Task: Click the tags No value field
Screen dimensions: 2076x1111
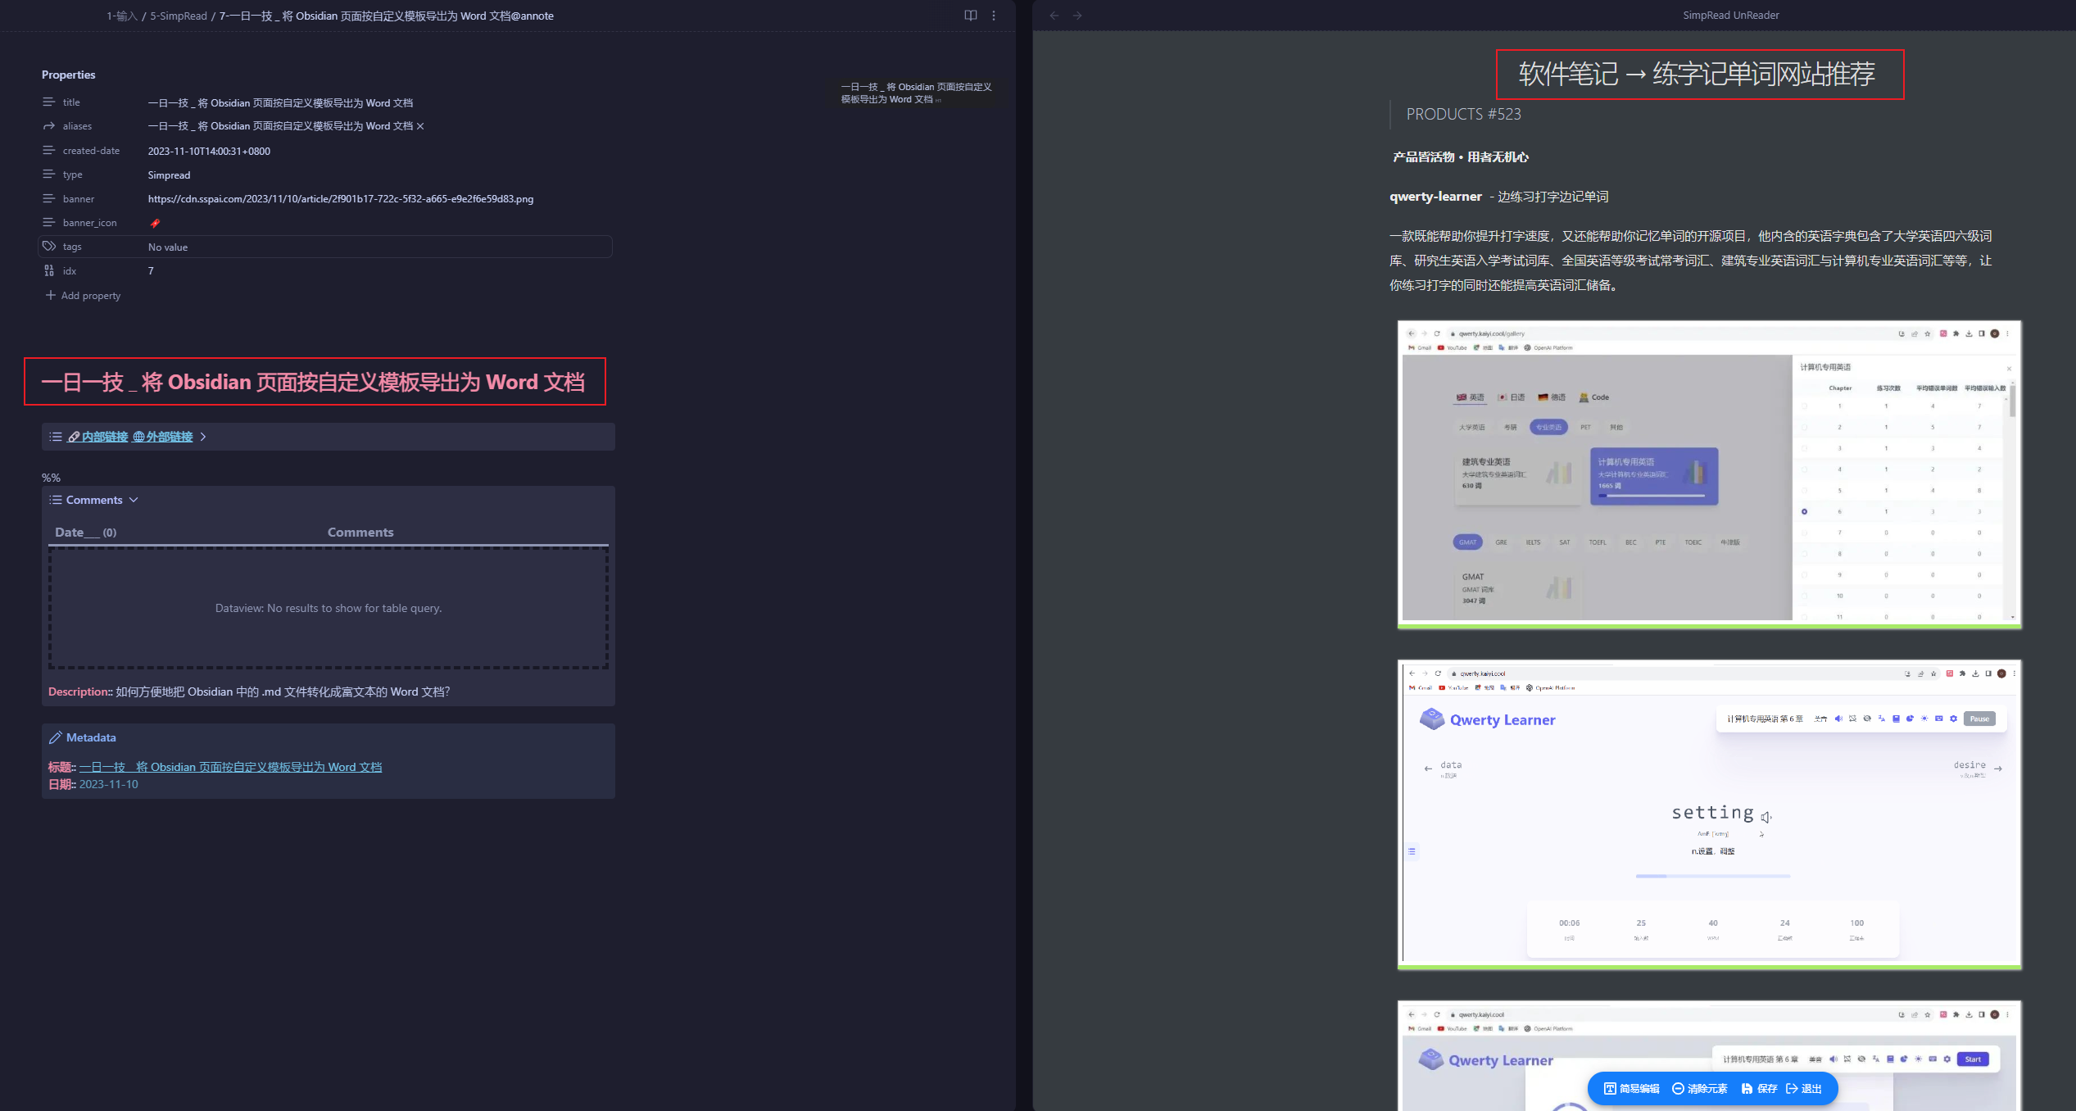Action: pos(168,247)
